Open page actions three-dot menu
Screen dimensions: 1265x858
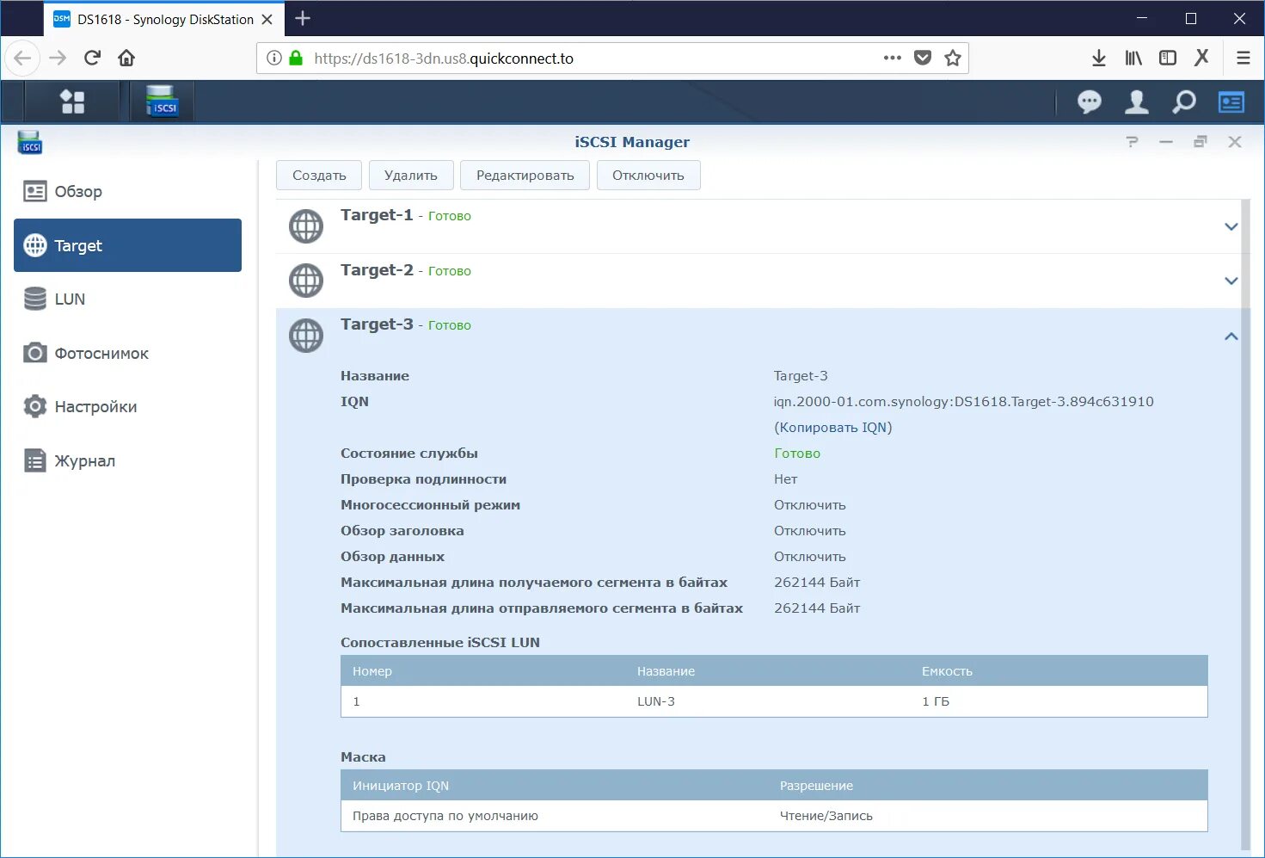(x=893, y=58)
